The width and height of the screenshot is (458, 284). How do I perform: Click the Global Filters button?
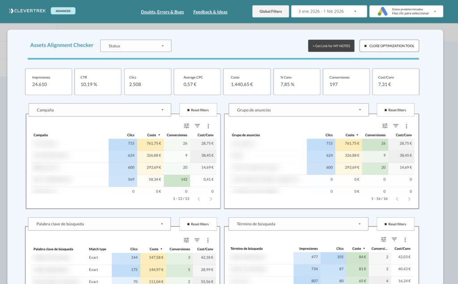pos(271,11)
